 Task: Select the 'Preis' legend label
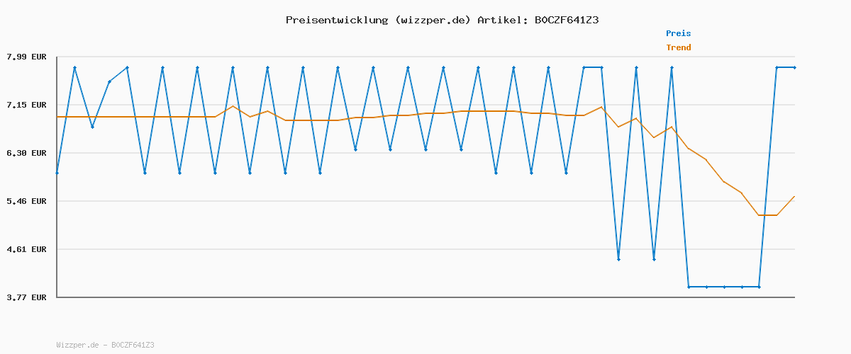(x=678, y=33)
